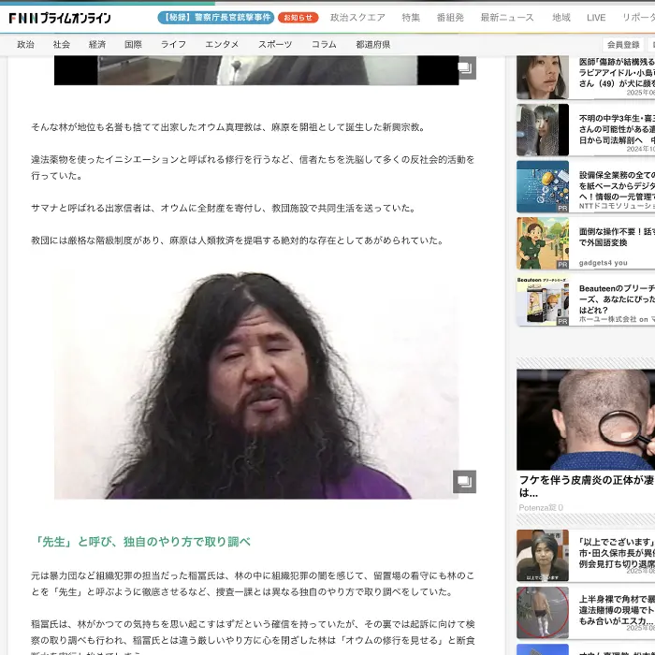
Task: Select the heading 「先生」と呼び、独自のやり方で取り調べ
Action: [x=142, y=542]
